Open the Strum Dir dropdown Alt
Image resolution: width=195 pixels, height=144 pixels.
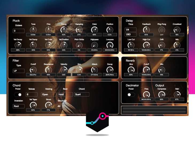click(x=62, y=106)
